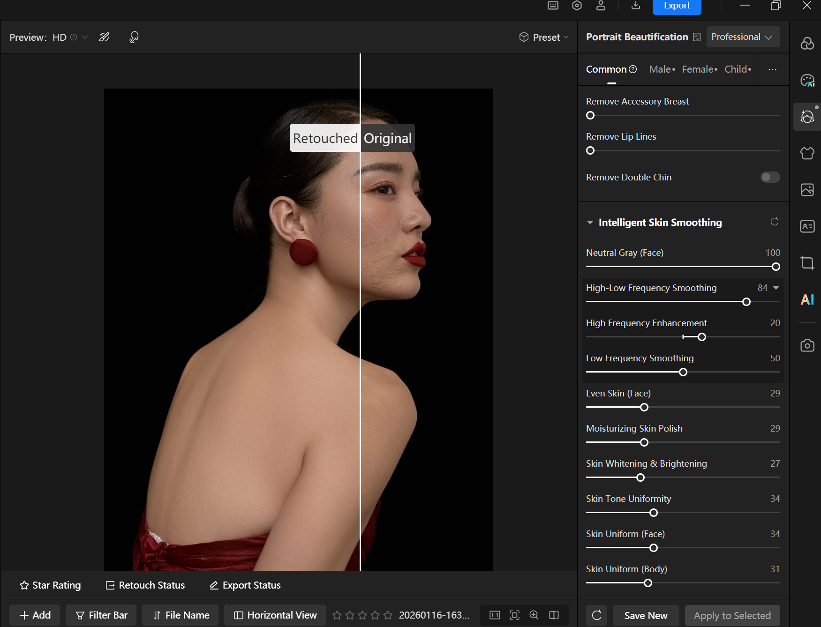Open the color palette adjustment panel
Screen dimensions: 821x627
click(x=807, y=80)
